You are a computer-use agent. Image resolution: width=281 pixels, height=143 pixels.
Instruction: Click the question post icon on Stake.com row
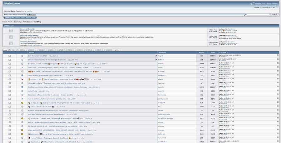pyautogui.click(x=22, y=67)
